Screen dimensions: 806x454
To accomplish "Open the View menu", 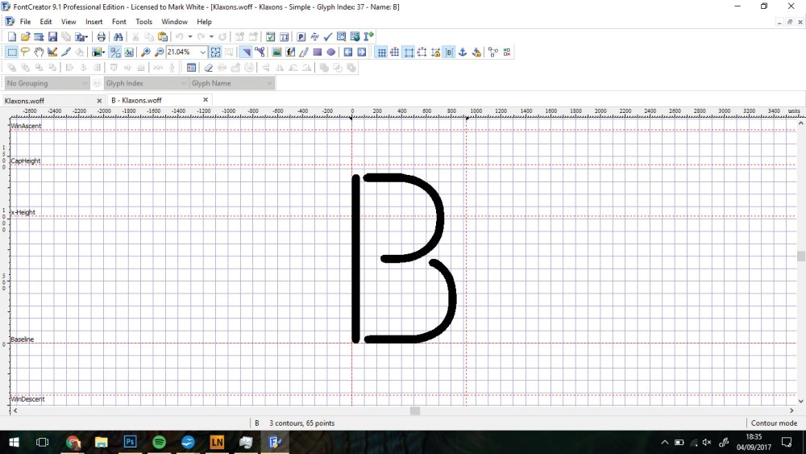I will pyautogui.click(x=69, y=22).
